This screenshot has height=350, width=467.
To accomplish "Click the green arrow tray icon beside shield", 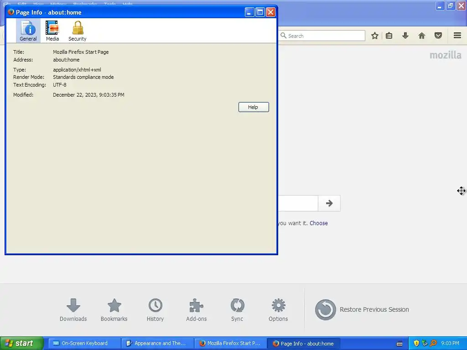I will [425, 344].
